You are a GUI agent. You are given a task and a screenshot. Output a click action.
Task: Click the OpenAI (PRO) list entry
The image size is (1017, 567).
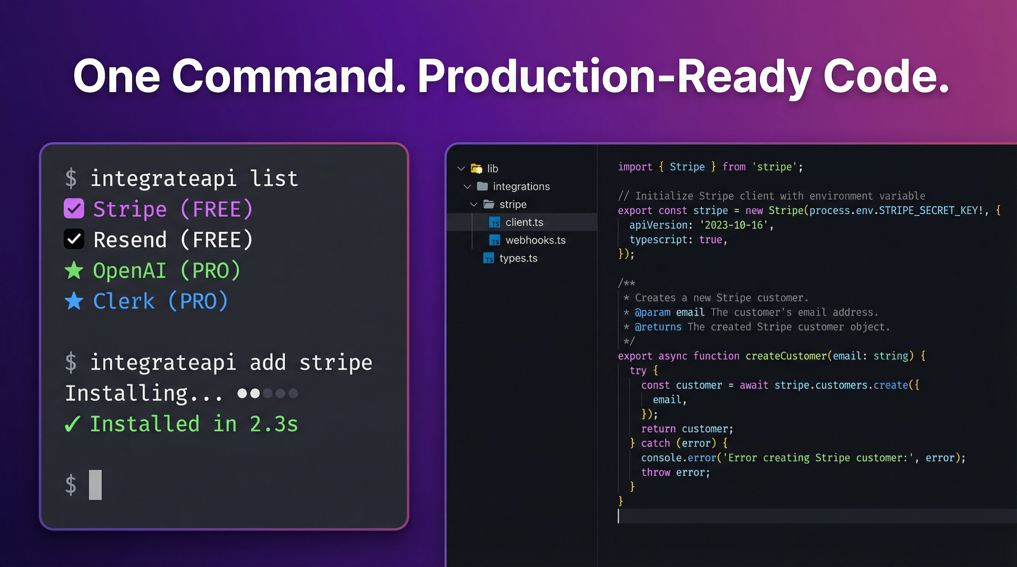167,271
